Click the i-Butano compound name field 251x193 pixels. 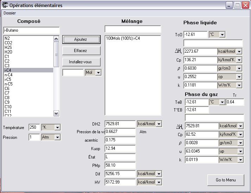[31, 30]
